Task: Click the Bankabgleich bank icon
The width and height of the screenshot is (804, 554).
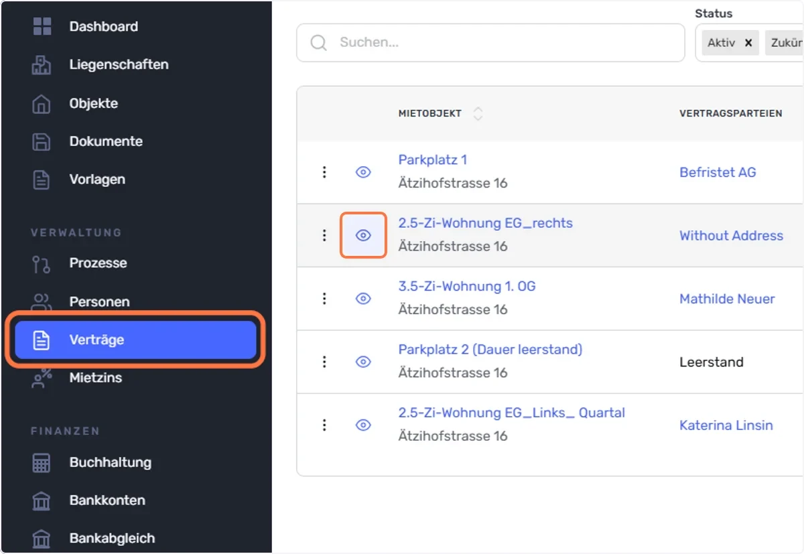Action: [x=42, y=539]
